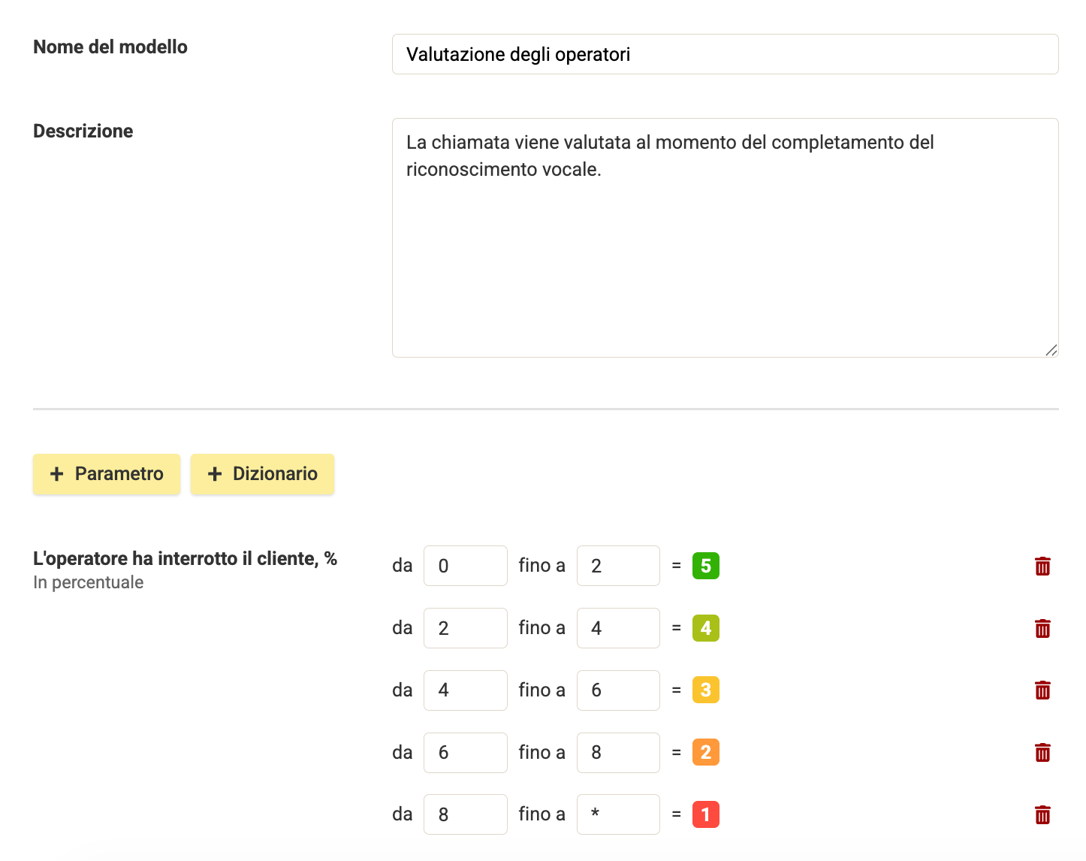Click the green badge showing score 5
This screenshot has height=861, width=1086.
pos(705,566)
